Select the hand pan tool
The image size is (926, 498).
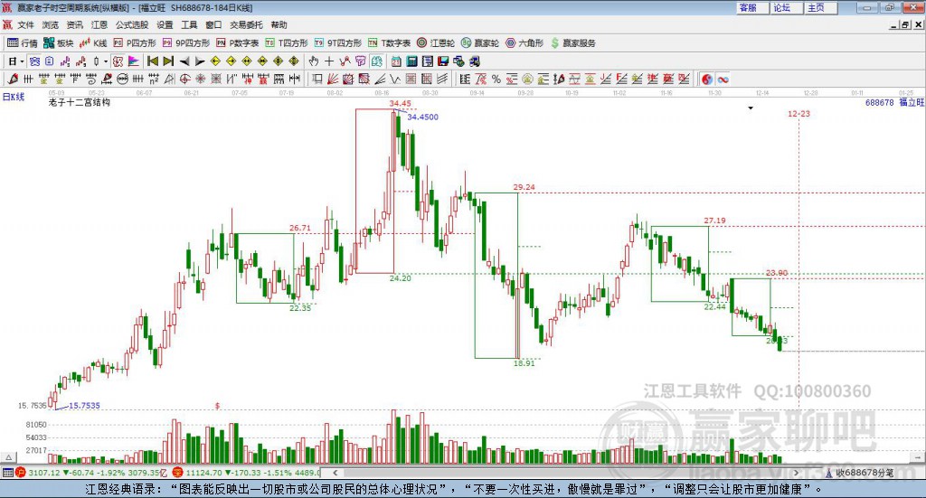click(x=314, y=61)
